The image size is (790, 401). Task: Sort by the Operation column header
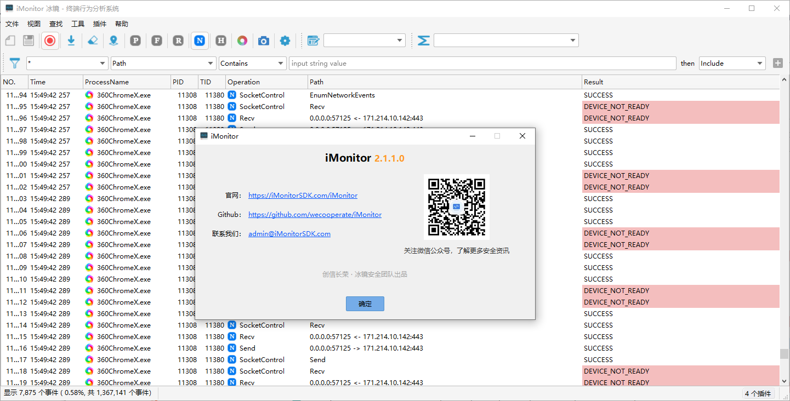(x=267, y=82)
